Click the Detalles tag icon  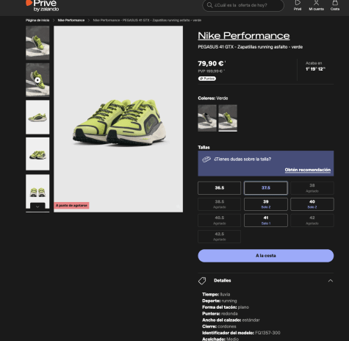[x=202, y=281]
